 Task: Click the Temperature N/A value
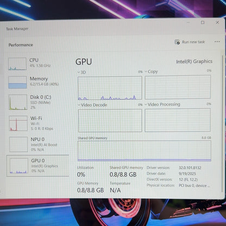(x=115, y=190)
